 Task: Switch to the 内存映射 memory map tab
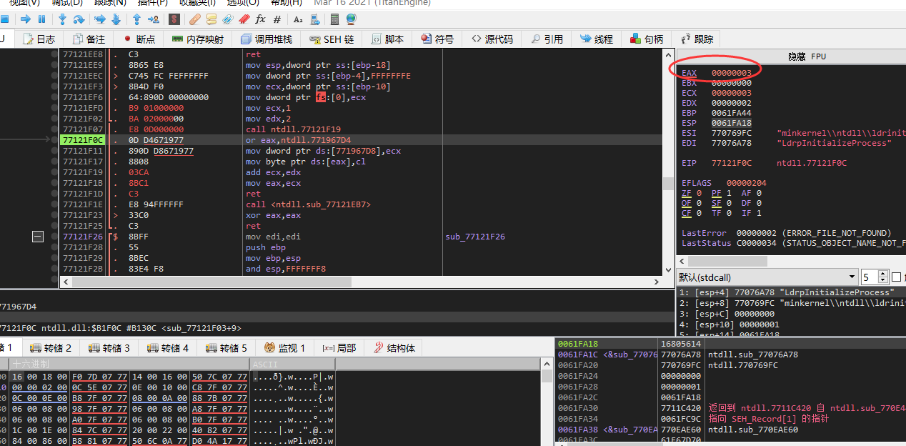(197, 39)
